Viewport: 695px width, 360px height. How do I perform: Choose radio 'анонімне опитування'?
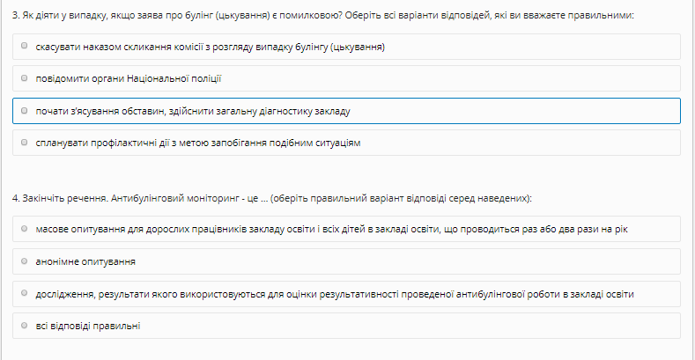pos(25,261)
